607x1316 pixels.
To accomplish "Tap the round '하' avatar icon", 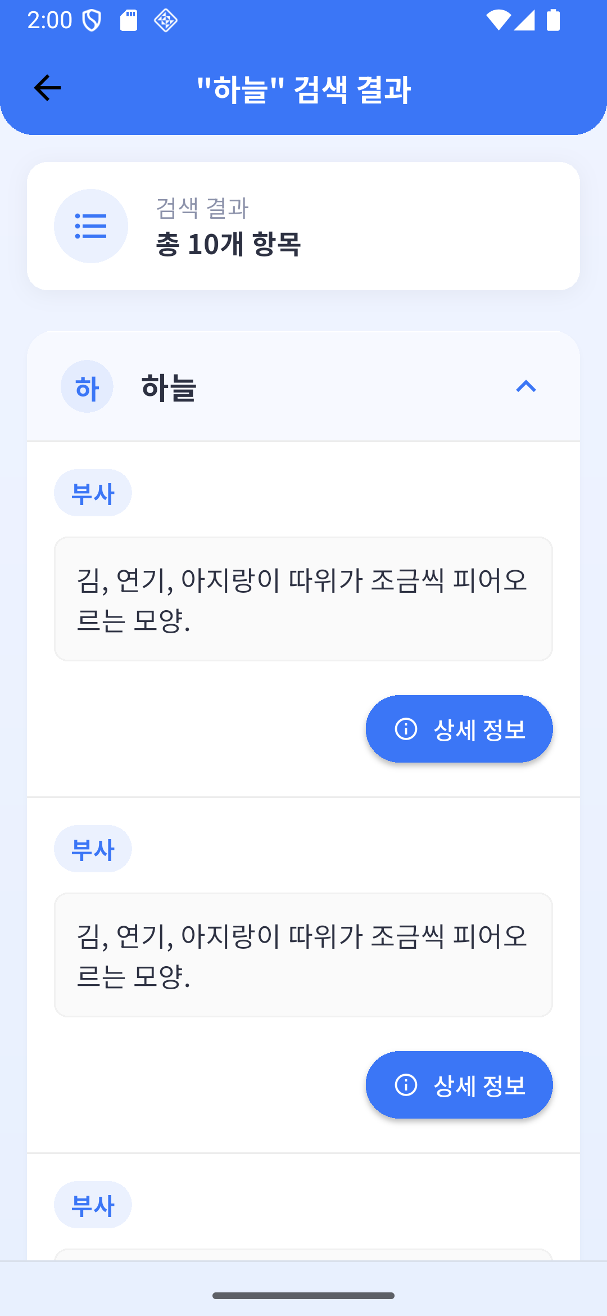I will [x=87, y=387].
